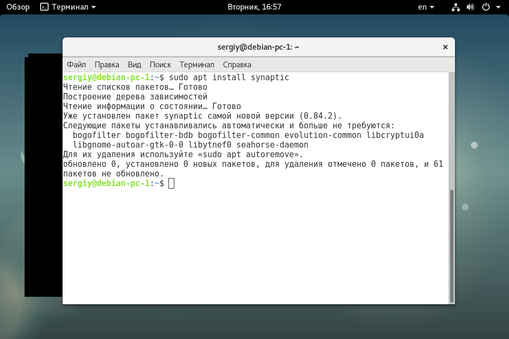This screenshot has width=509, height=339.
Task: Open the clock showing Вторник, 16:57
Action: point(254,7)
